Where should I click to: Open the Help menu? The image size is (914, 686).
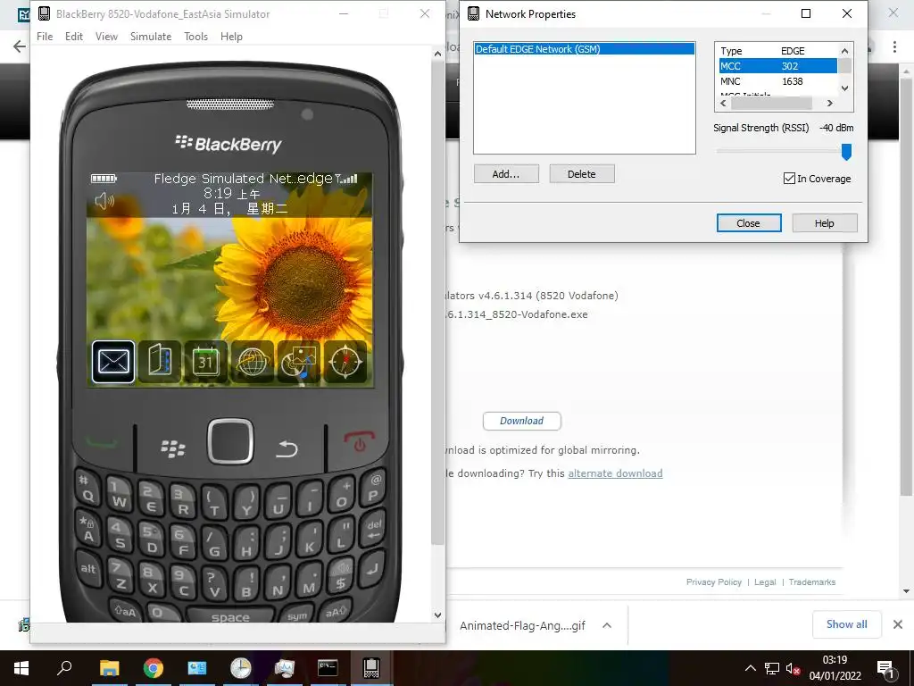click(231, 36)
